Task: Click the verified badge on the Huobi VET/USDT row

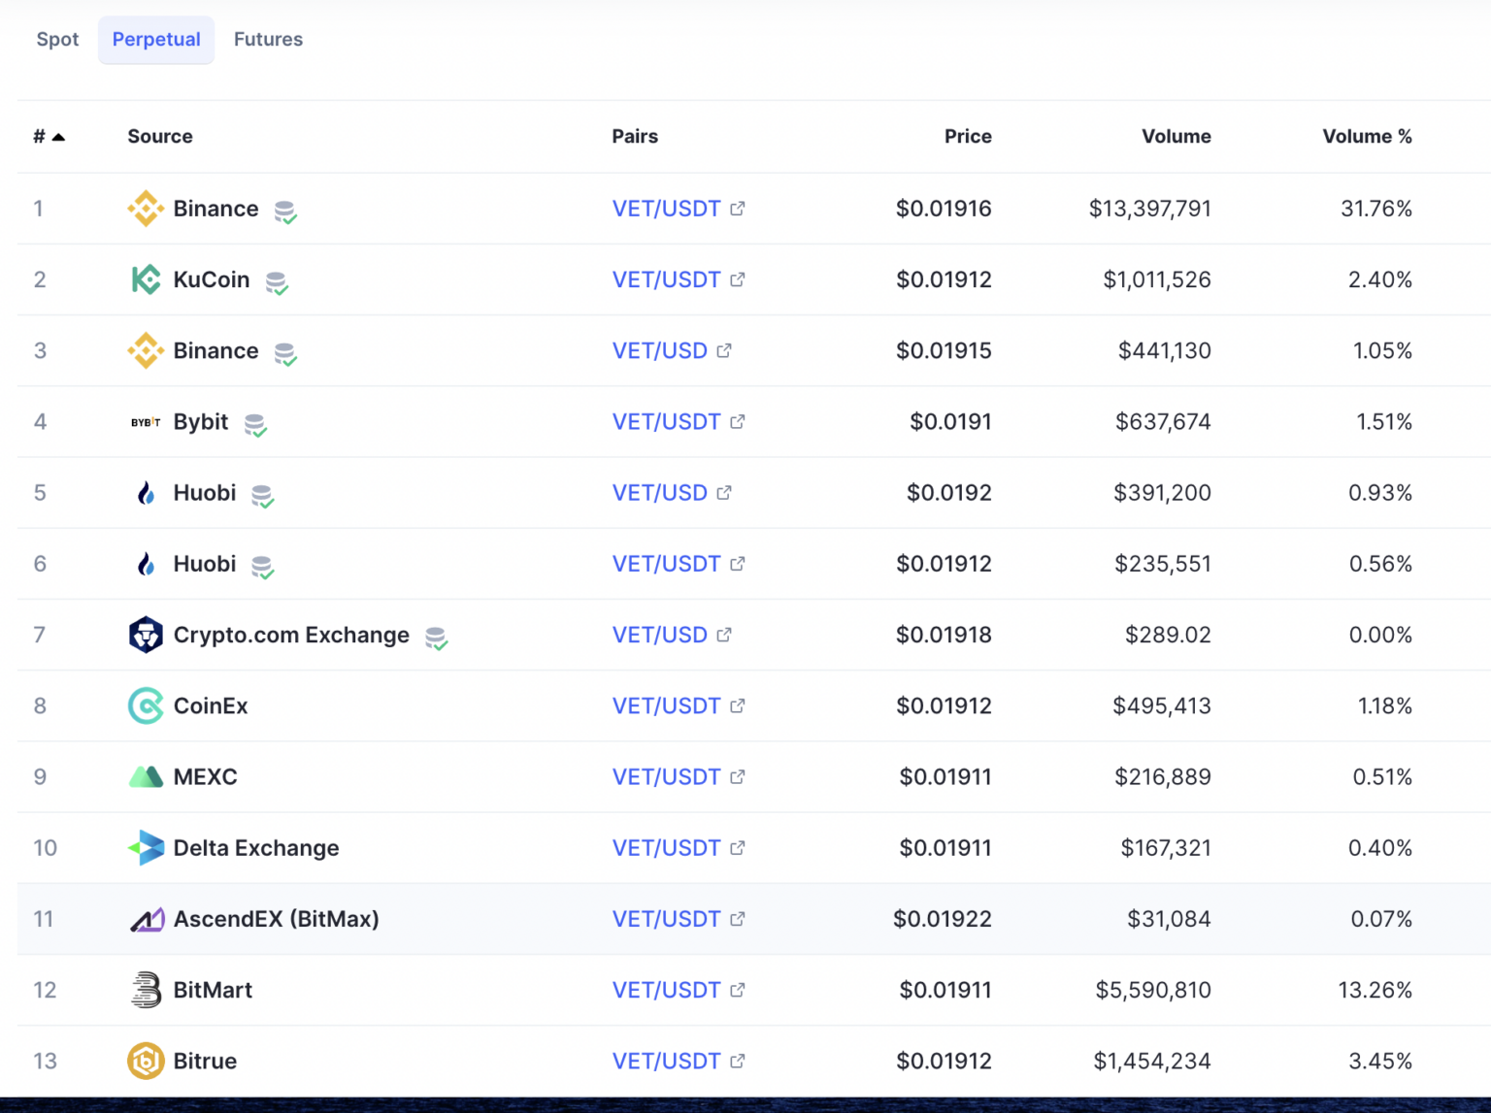Action: 263,567
